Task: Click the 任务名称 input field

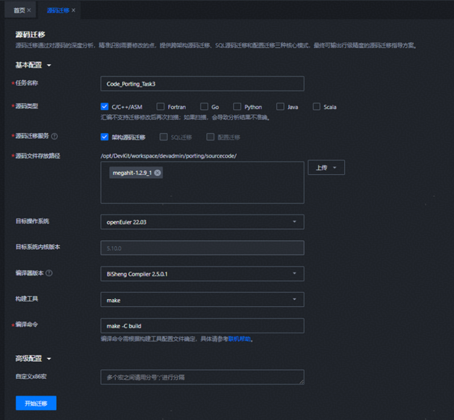Action: [202, 84]
